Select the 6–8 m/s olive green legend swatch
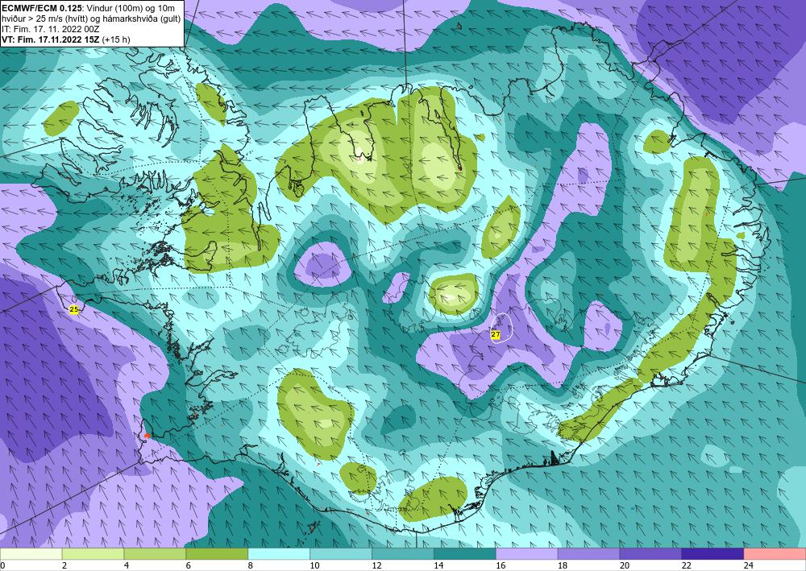 (217, 554)
